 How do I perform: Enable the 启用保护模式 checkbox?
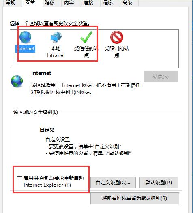coord(19,179)
